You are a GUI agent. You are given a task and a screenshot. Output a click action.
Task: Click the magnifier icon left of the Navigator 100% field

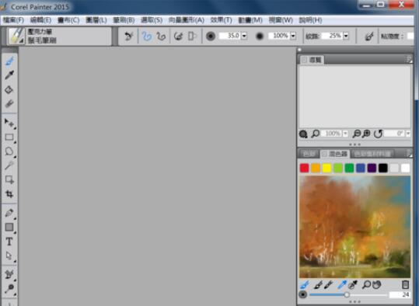click(x=316, y=134)
